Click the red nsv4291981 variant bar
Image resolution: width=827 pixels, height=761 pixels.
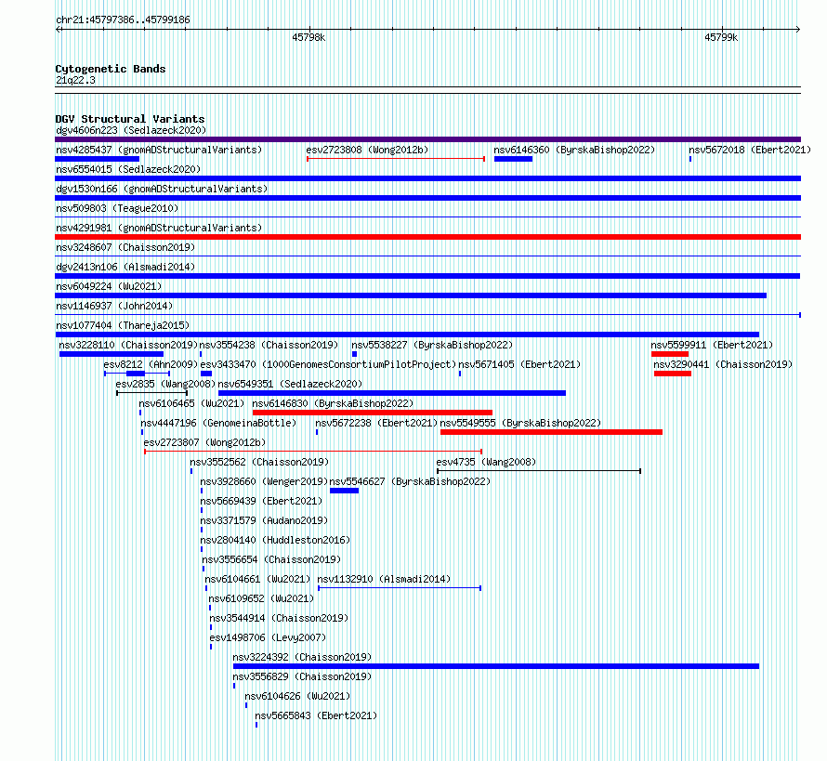coord(427,237)
